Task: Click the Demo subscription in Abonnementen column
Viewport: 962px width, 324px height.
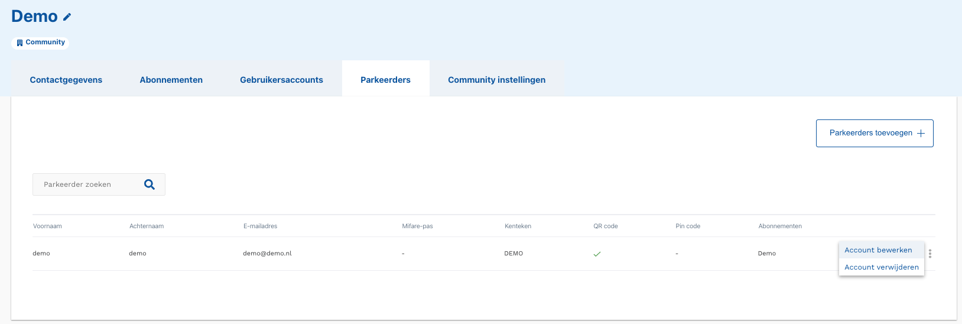Action: click(x=766, y=254)
